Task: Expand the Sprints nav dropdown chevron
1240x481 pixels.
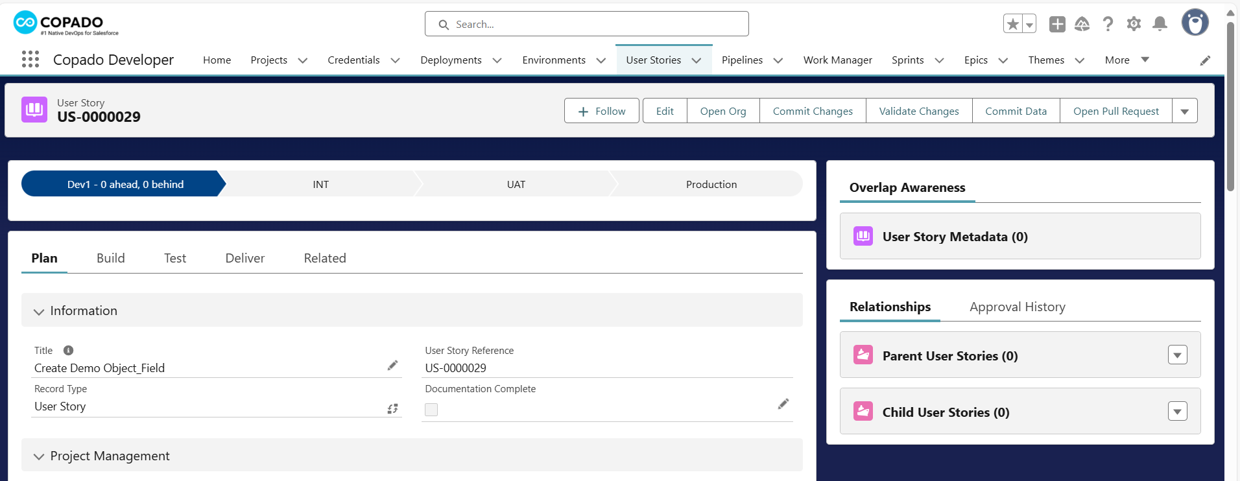Action: click(939, 60)
